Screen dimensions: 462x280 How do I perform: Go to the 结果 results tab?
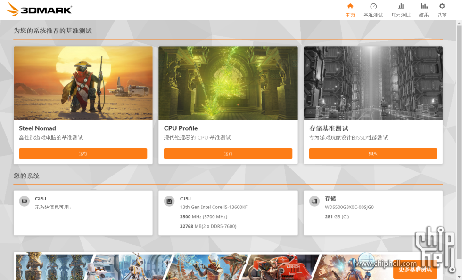pyautogui.click(x=424, y=10)
